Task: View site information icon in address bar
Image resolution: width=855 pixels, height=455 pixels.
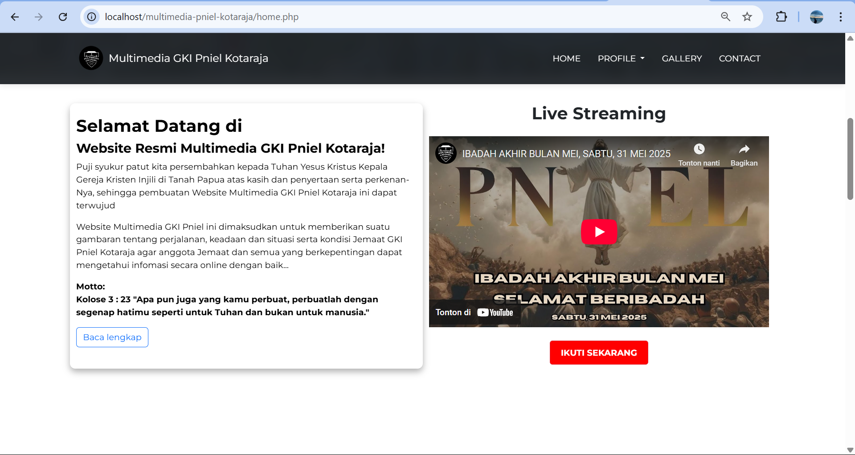Action: 91,17
